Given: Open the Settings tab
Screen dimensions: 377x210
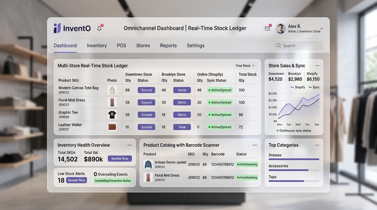Looking at the screenshot, I should (x=196, y=46).
